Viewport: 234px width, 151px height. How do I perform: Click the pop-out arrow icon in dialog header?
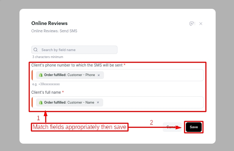[x=191, y=24]
